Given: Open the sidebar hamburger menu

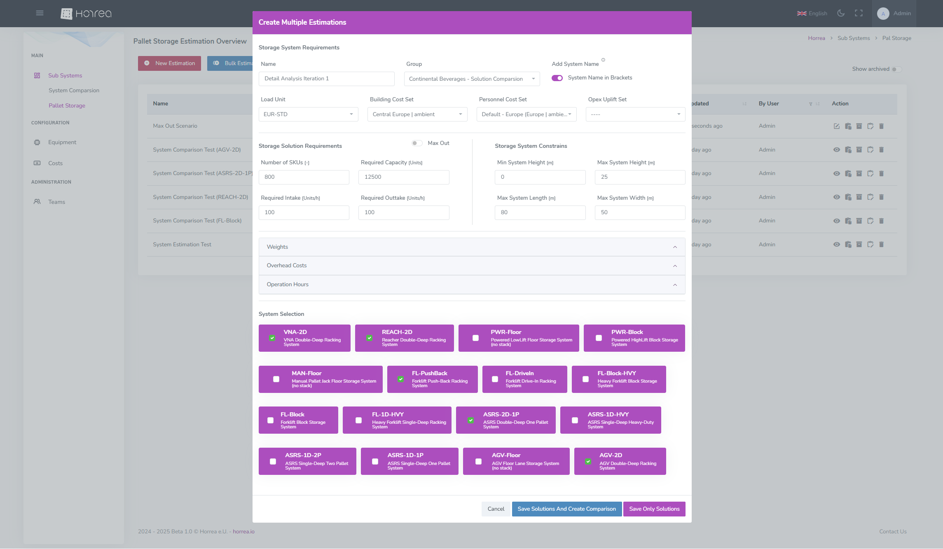Looking at the screenshot, I should click(40, 13).
